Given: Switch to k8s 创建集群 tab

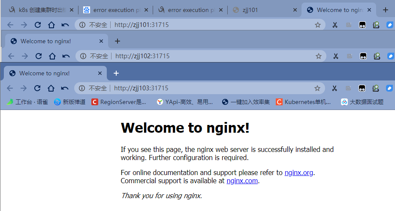Looking at the screenshot, I should point(40,10).
